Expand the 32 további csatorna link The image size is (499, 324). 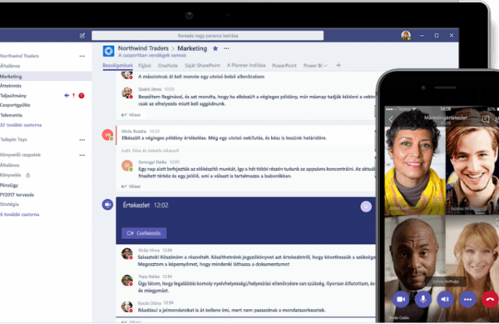coord(21,125)
